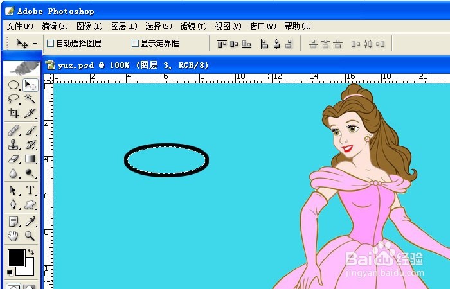
Task: Reset default foreground and background colors
Action: (10, 272)
